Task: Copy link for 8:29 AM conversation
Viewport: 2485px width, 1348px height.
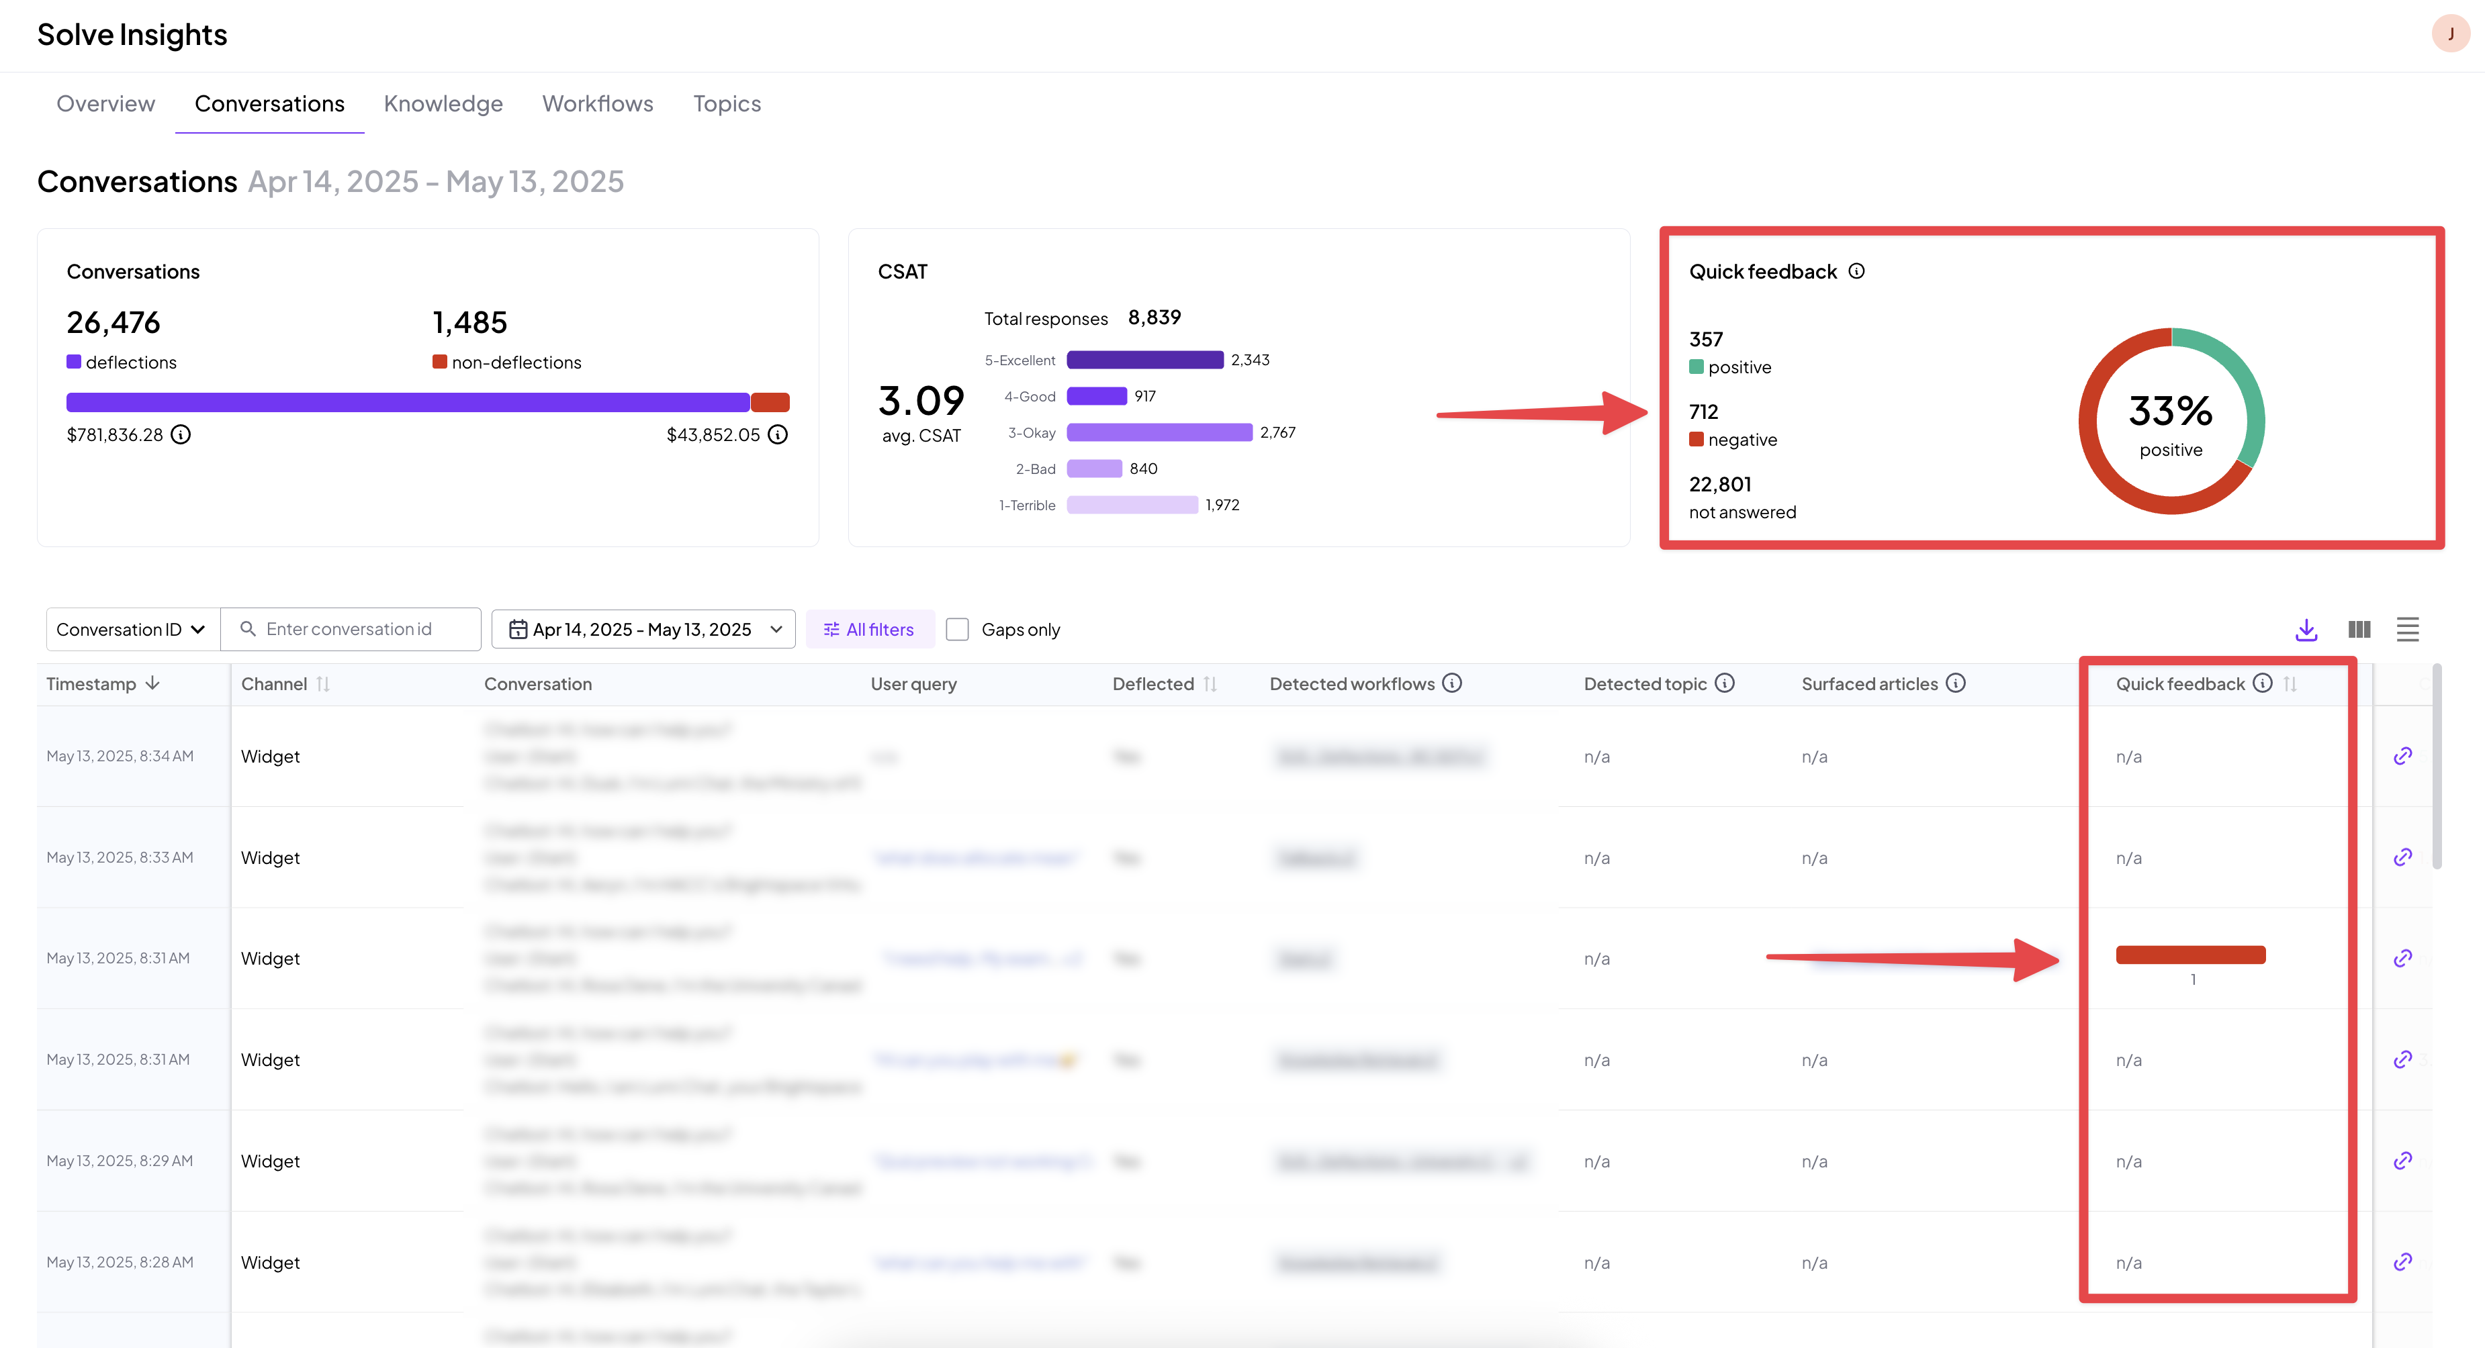Action: coord(2403,1161)
